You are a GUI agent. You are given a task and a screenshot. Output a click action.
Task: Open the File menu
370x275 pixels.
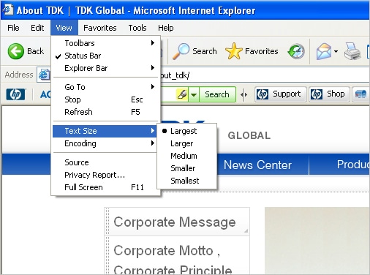point(13,28)
